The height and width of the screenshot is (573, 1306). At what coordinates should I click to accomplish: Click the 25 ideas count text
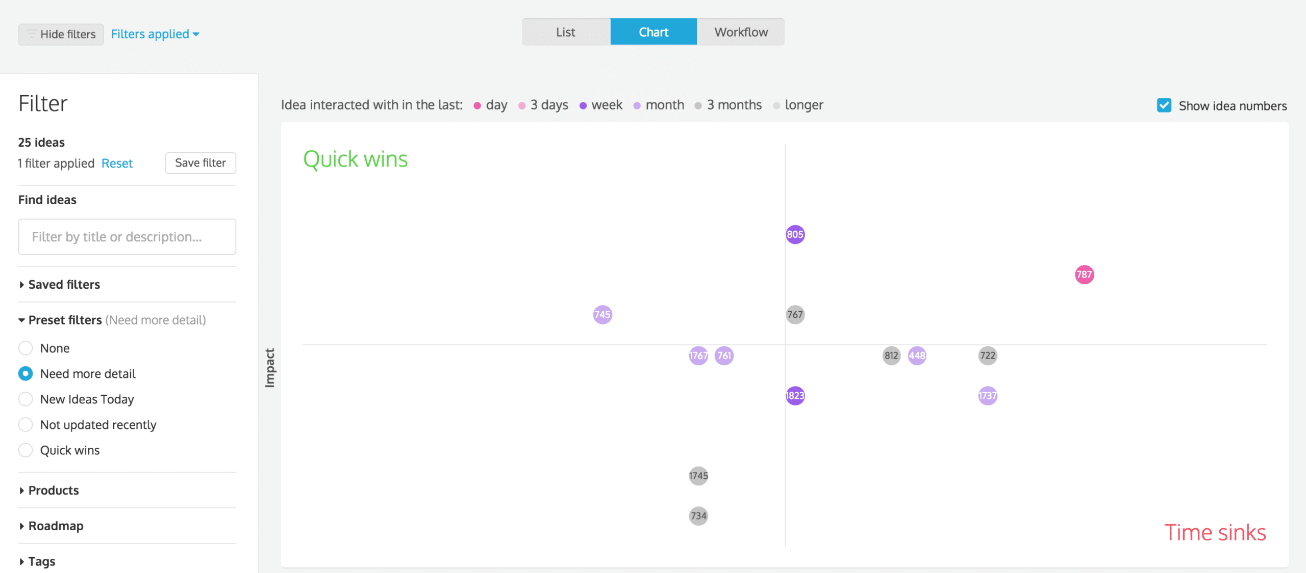coord(42,143)
